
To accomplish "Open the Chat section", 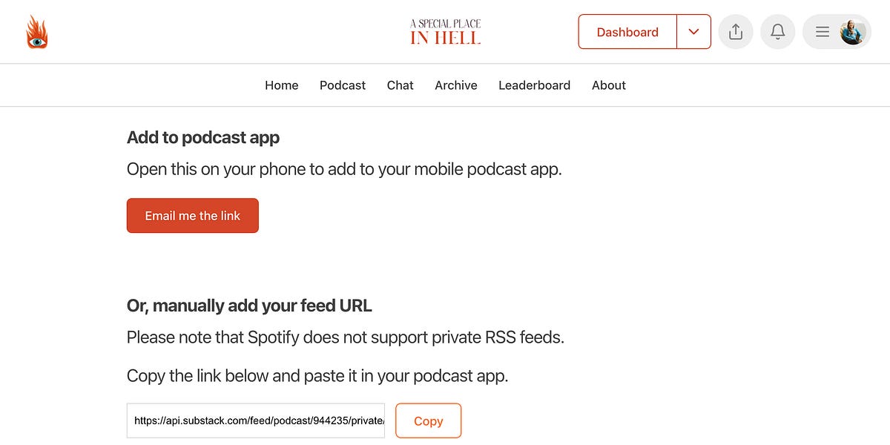I will pos(400,85).
